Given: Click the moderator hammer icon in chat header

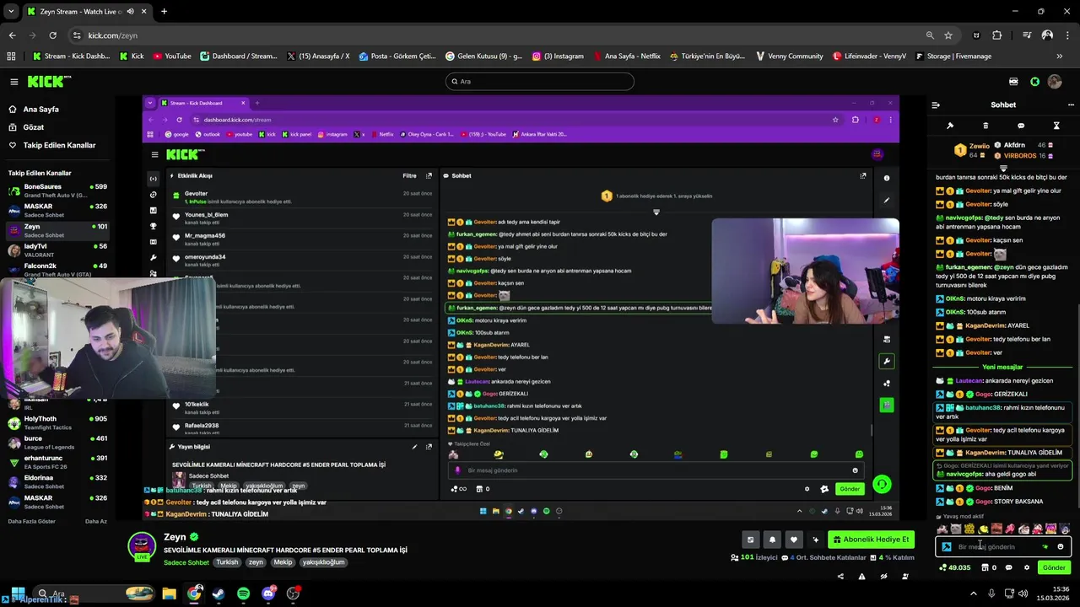Looking at the screenshot, I should (950, 126).
